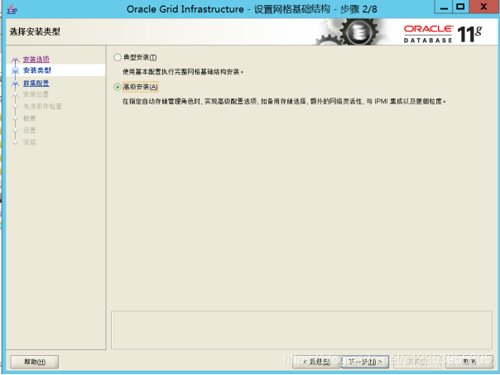Open the 群集配置 step link

(x=36, y=84)
